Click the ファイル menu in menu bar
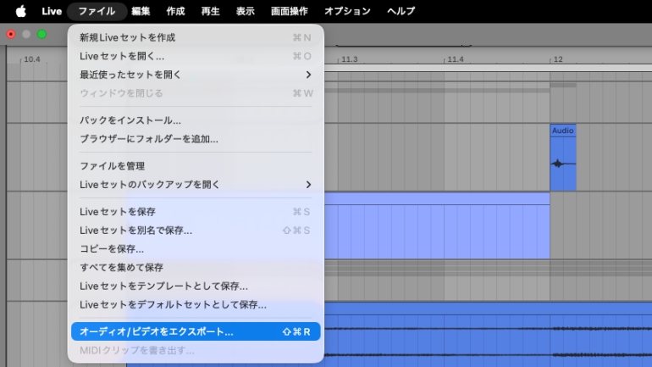The width and height of the screenshot is (652, 367). click(x=97, y=11)
